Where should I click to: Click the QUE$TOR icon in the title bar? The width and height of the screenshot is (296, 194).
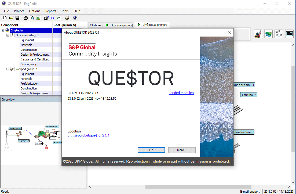pos(4,3)
